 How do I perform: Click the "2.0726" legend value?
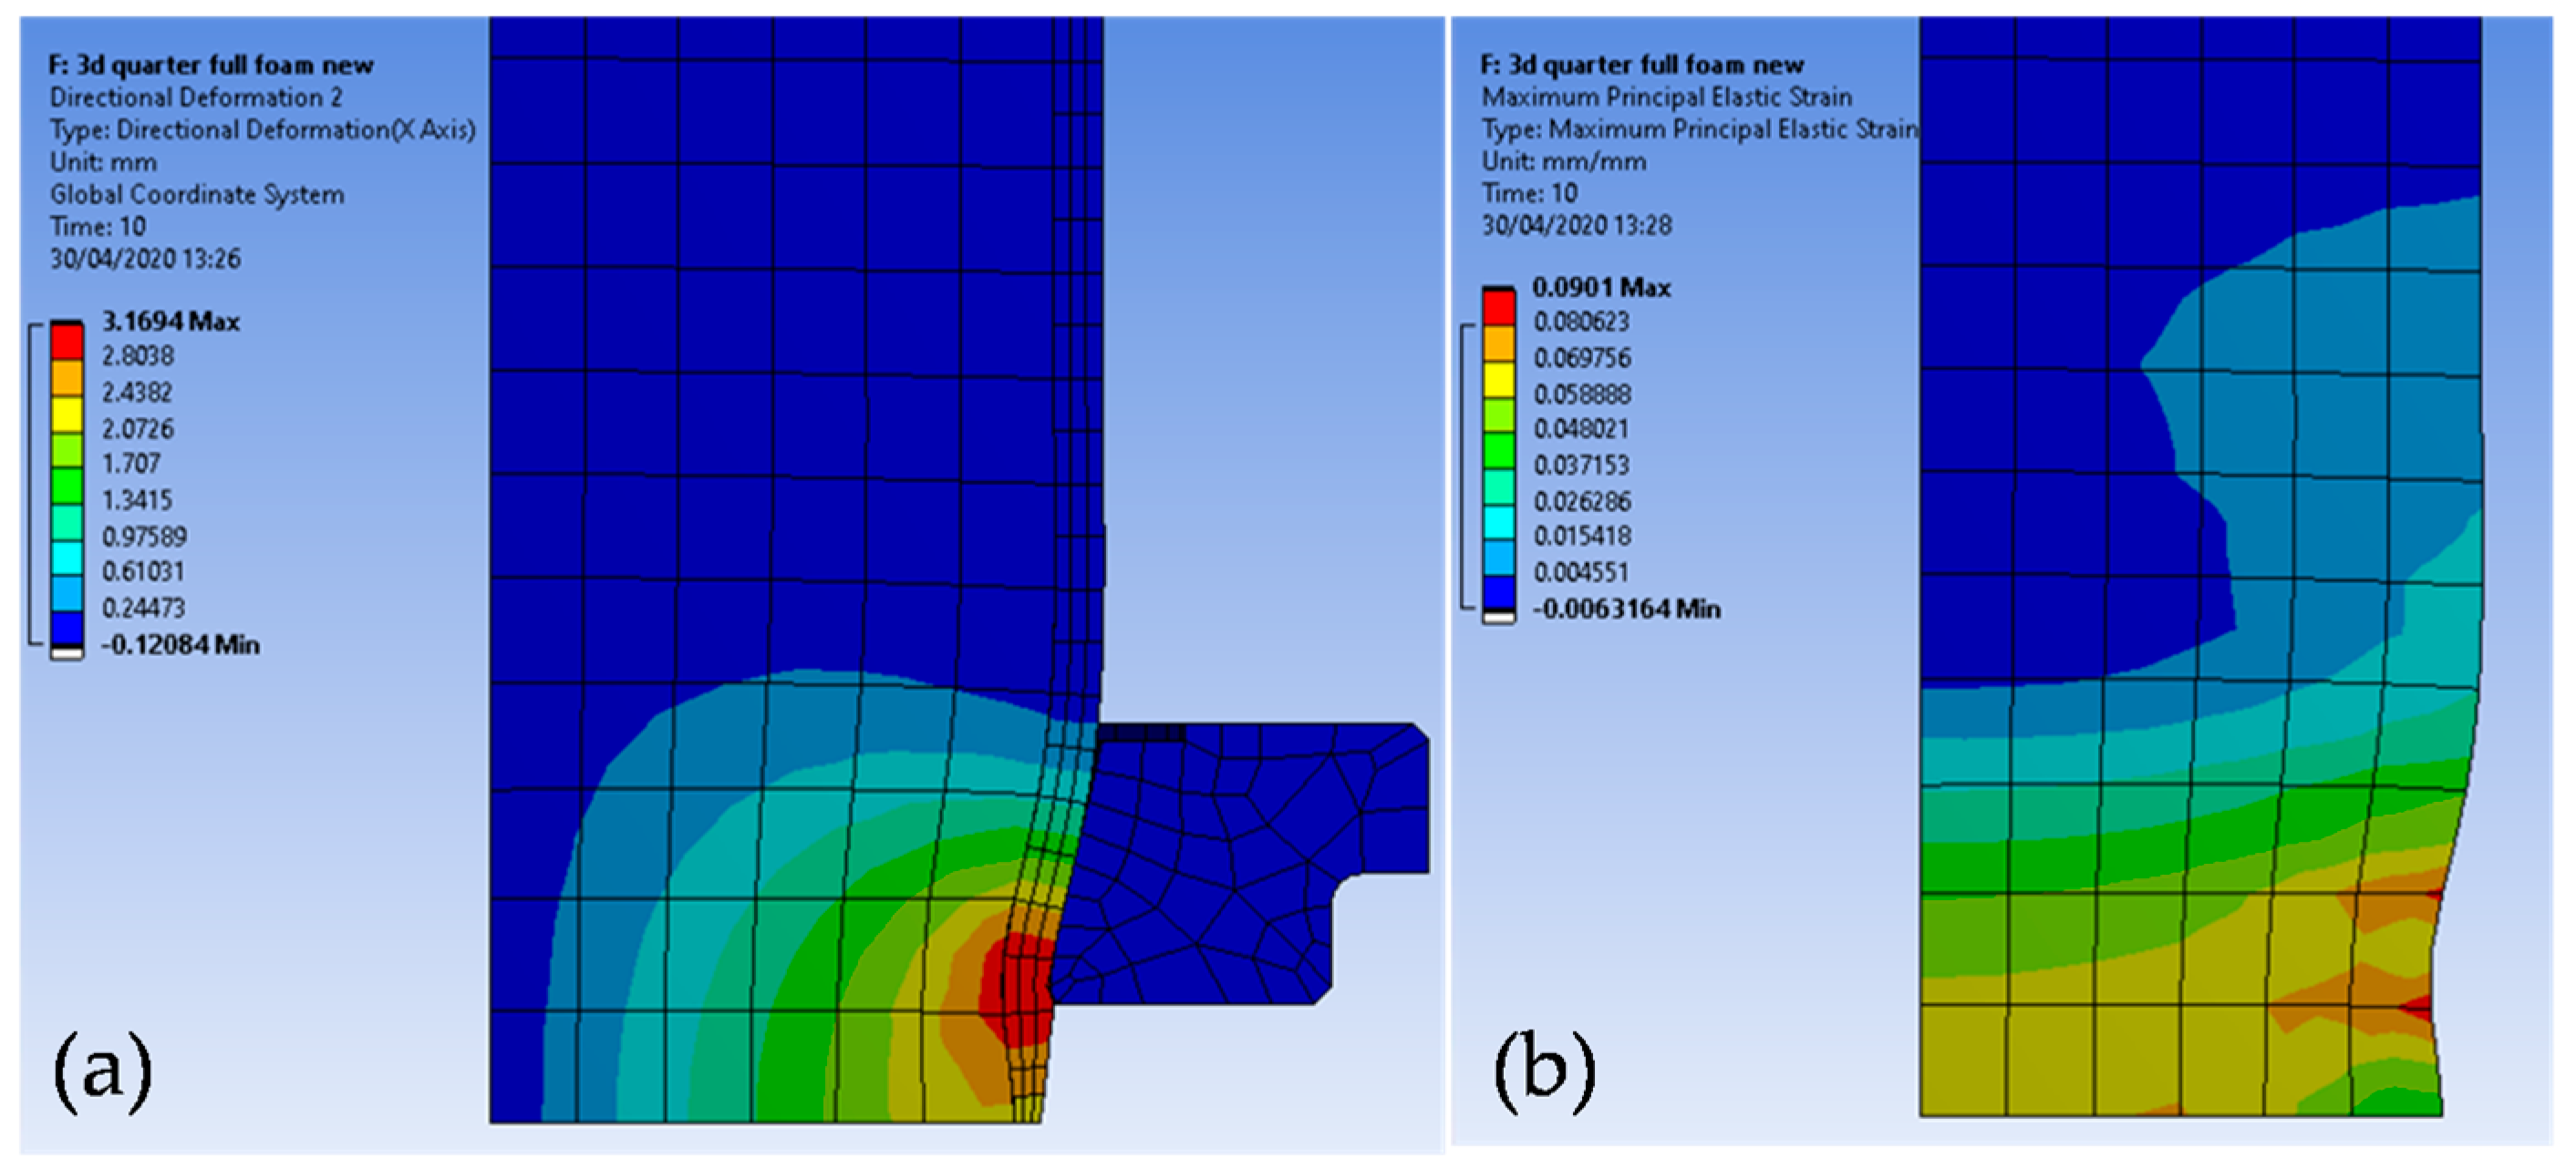(x=138, y=430)
